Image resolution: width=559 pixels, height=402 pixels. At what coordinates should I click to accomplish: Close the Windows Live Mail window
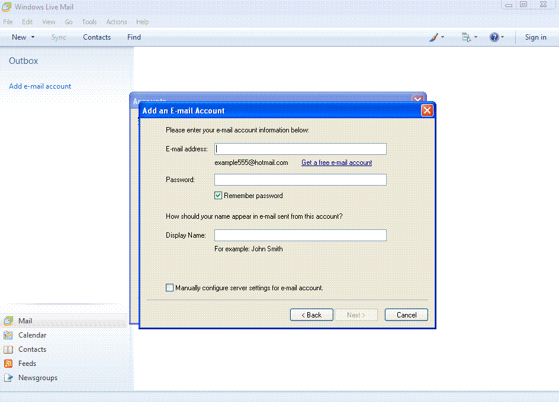click(543, 5)
